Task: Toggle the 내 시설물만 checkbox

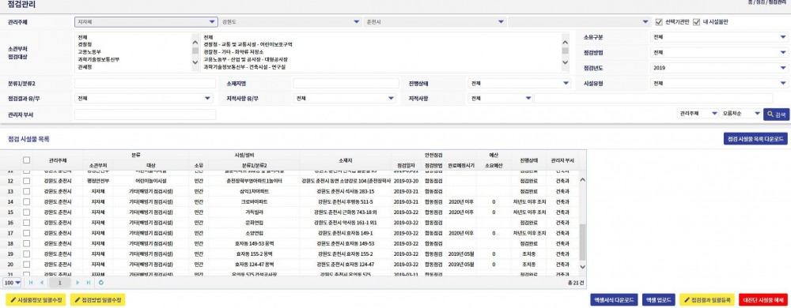Action: coord(697,22)
